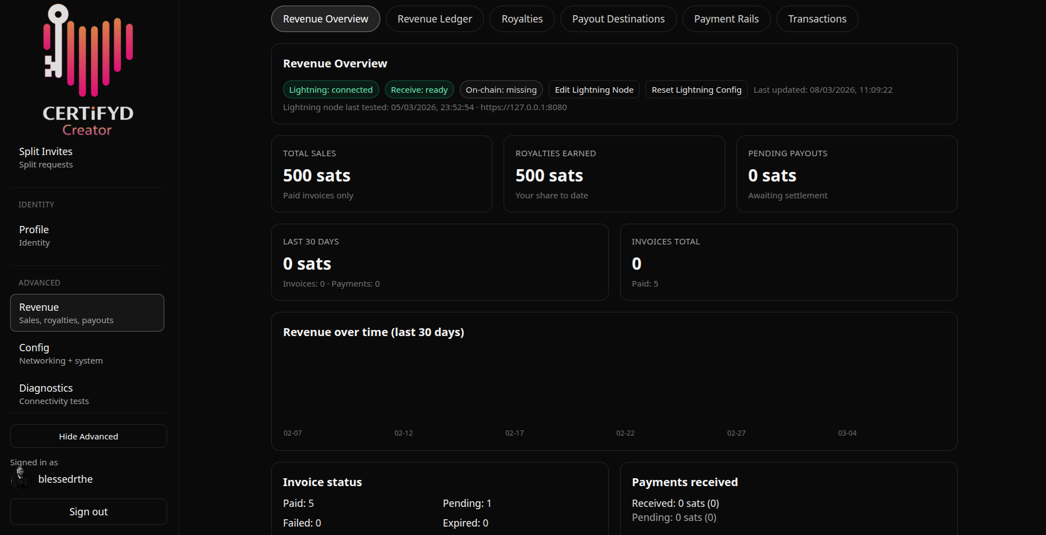Switch to the Payment Rails tab
Image resolution: width=1046 pixels, height=535 pixels.
726,19
